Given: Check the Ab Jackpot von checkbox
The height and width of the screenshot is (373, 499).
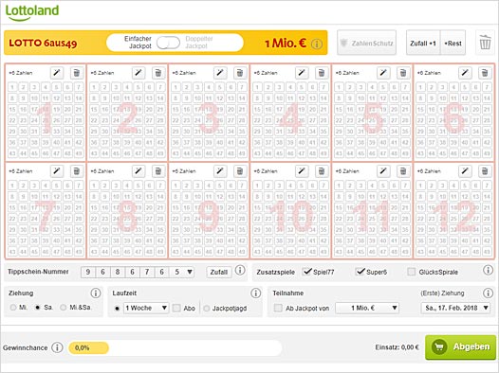Looking at the screenshot, I should pyautogui.click(x=278, y=308).
